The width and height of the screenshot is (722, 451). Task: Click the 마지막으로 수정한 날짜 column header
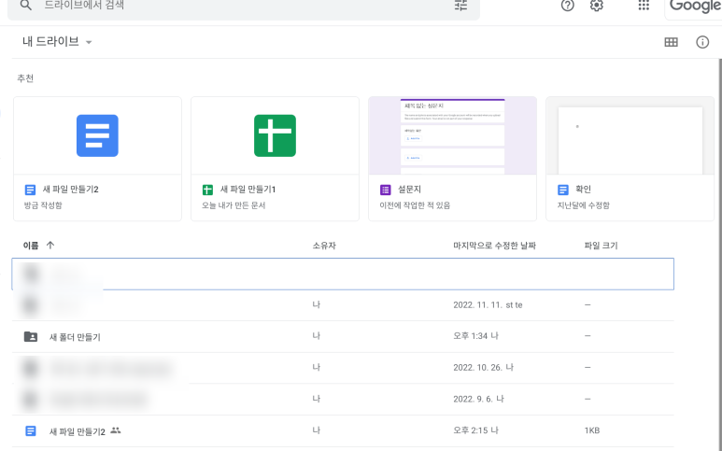tap(494, 246)
